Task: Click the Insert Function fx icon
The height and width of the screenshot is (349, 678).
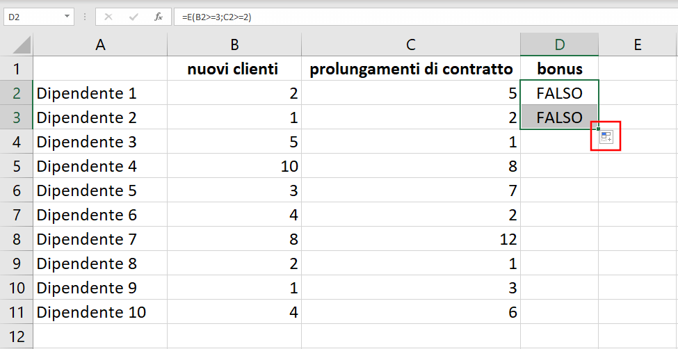Action: click(x=159, y=17)
